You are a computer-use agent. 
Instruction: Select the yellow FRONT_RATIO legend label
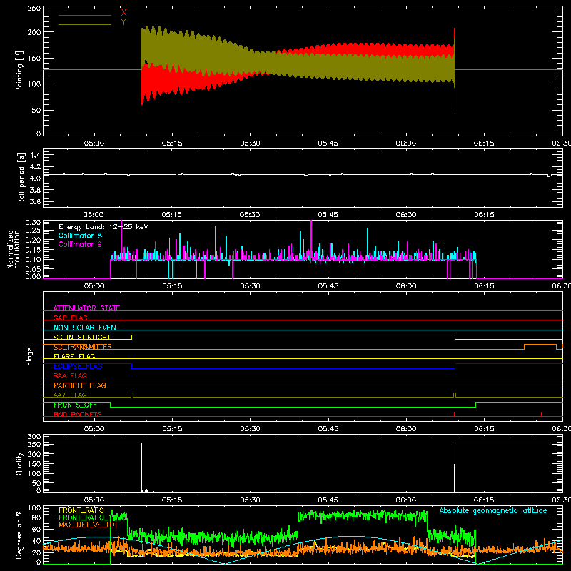81,510
